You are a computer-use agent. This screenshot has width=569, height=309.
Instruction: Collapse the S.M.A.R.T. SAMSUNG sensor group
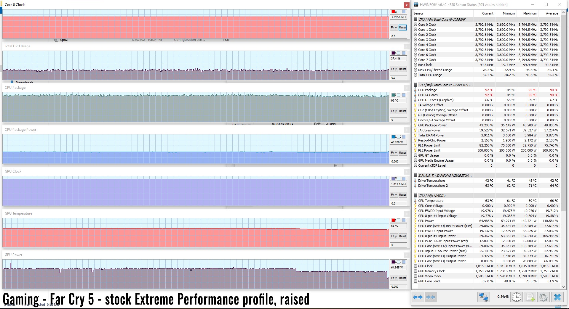click(415, 176)
